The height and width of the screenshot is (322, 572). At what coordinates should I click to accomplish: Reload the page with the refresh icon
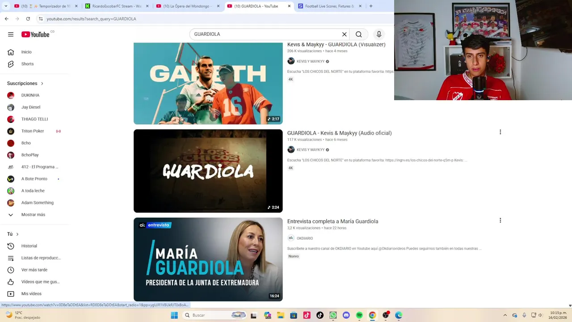28,19
